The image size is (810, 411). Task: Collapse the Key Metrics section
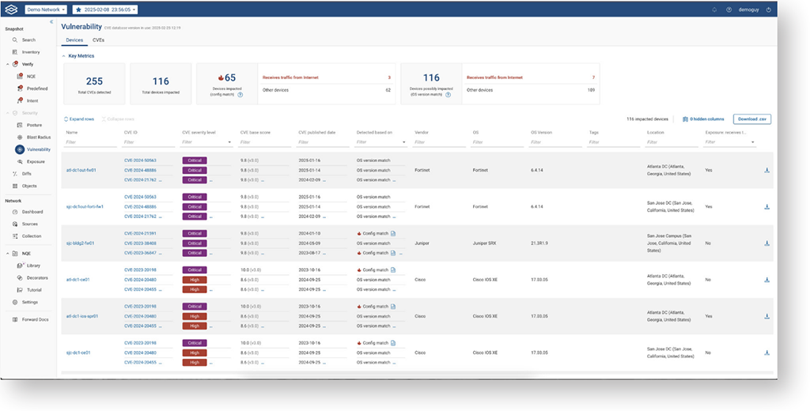64,56
